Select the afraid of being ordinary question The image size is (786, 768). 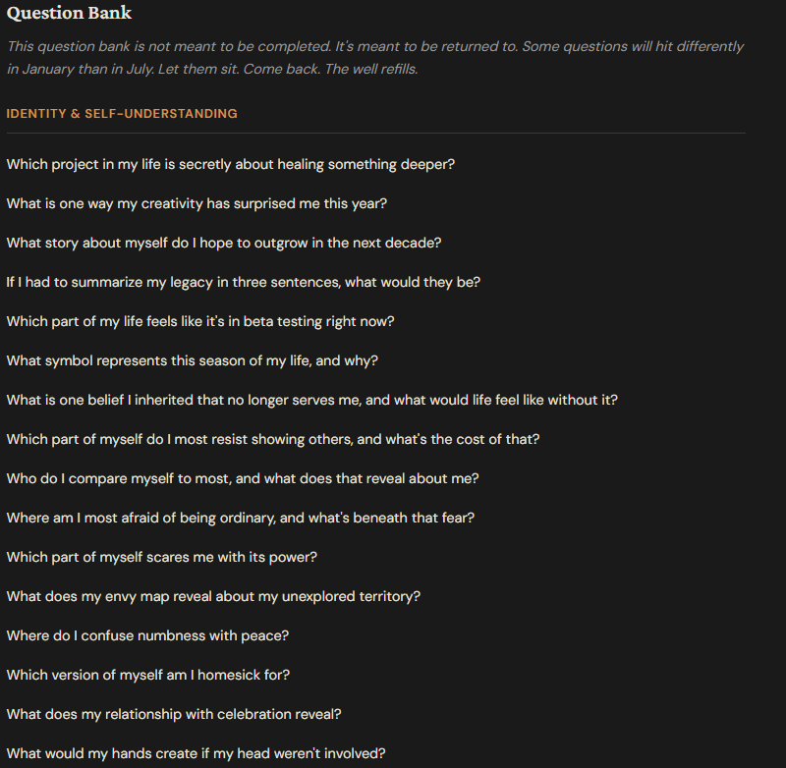tap(240, 518)
